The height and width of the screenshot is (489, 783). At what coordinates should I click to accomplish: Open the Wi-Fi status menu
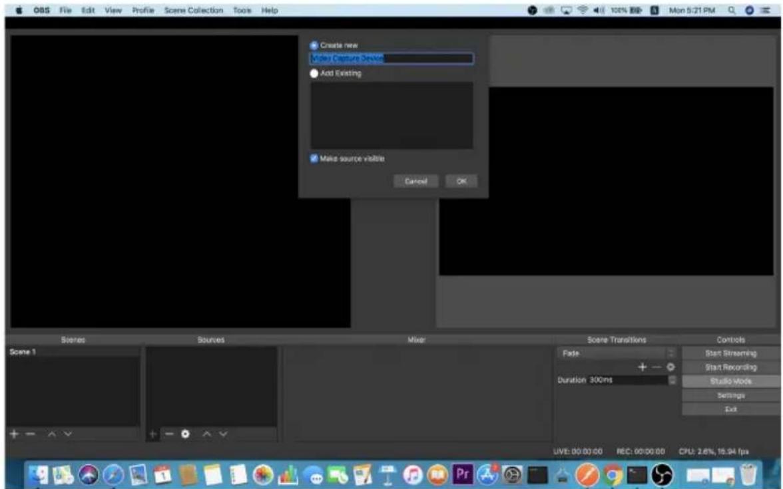click(583, 10)
